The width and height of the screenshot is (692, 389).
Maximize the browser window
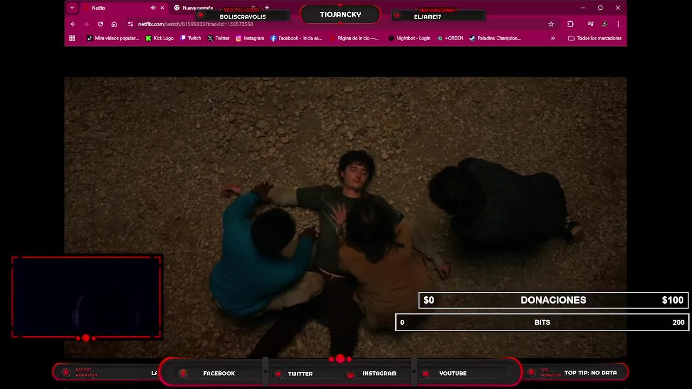click(x=600, y=8)
